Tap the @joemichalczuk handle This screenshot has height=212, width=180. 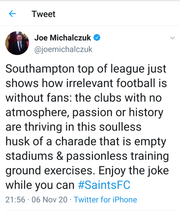click(x=63, y=49)
